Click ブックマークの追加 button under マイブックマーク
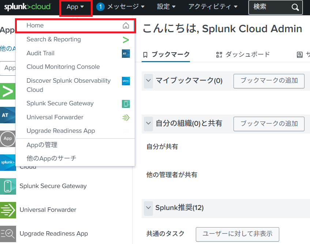The width and height of the screenshot is (310, 244). coord(269,81)
